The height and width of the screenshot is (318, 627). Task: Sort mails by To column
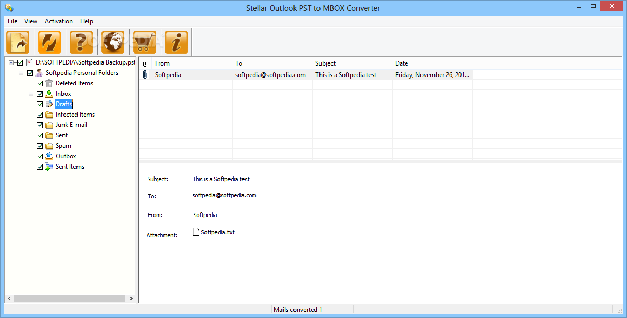[272, 63]
